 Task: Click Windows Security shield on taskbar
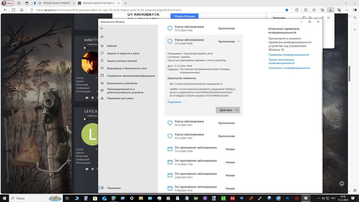coord(306,198)
